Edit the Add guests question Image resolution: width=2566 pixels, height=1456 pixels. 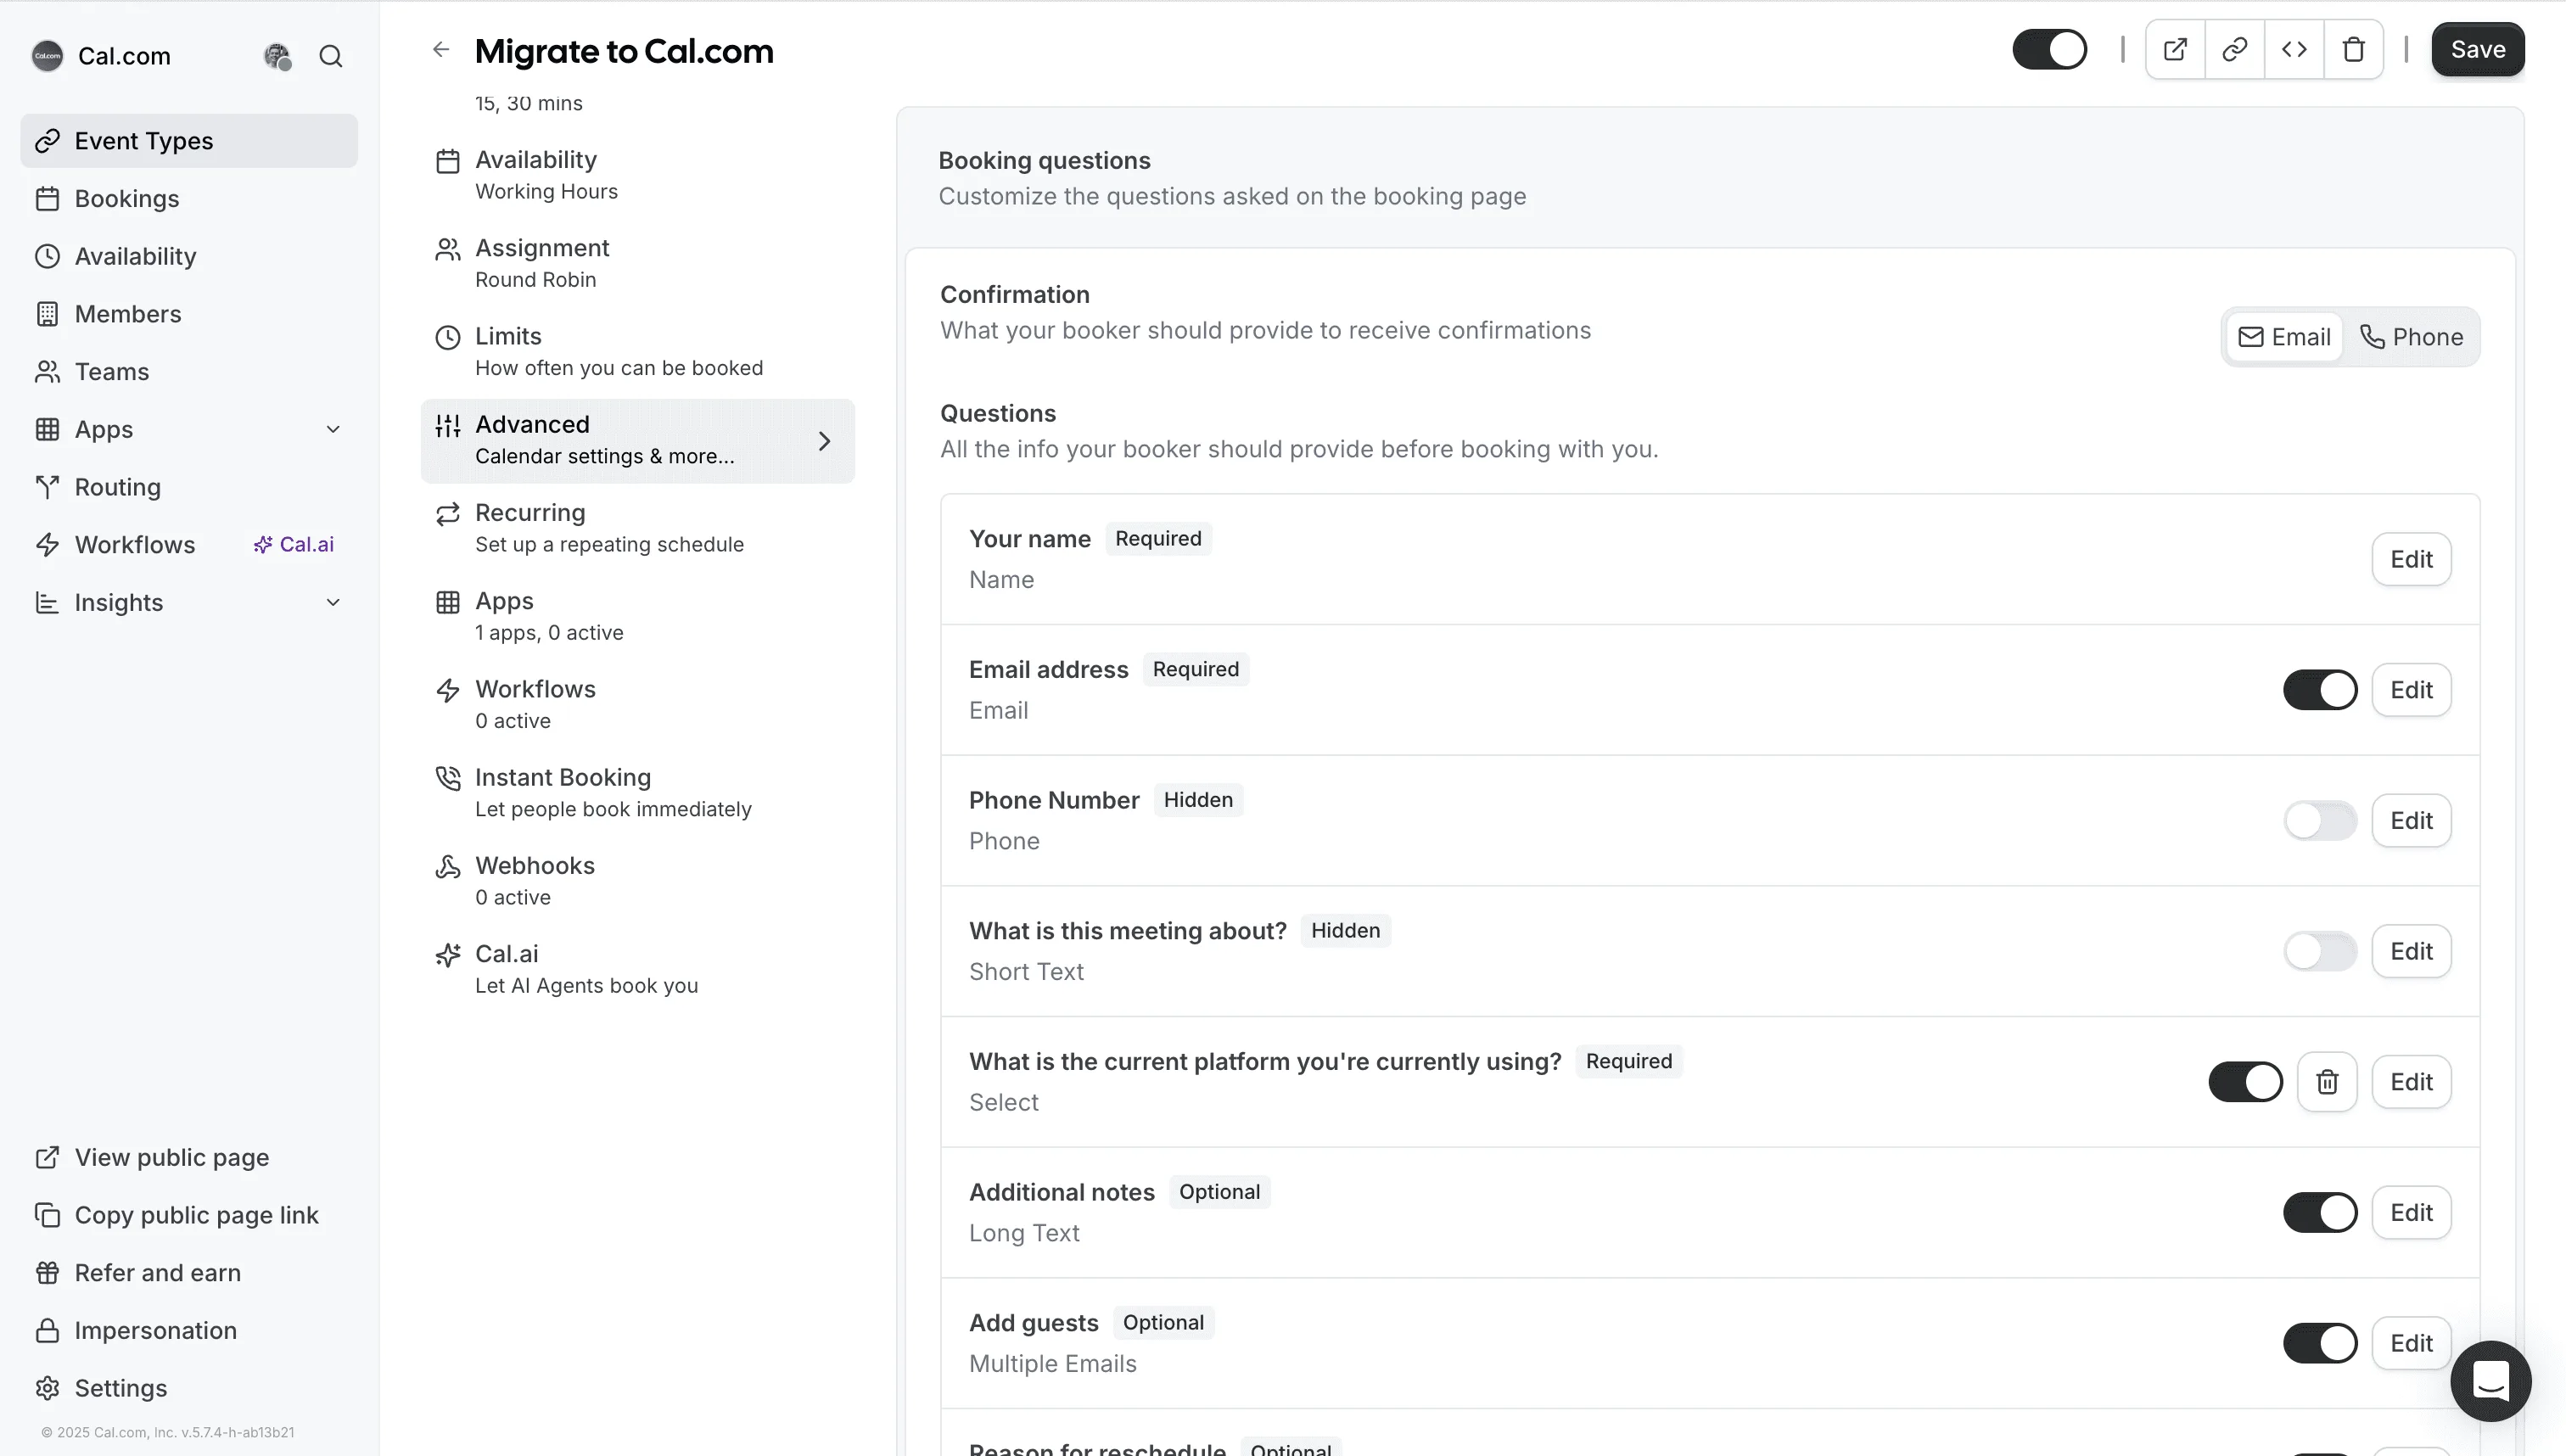[x=2411, y=1343]
